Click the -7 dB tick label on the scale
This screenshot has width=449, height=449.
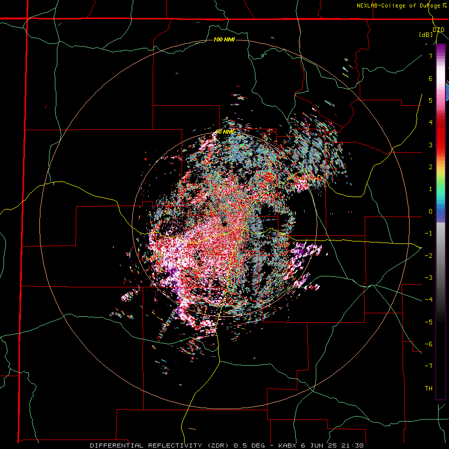pos(429,366)
